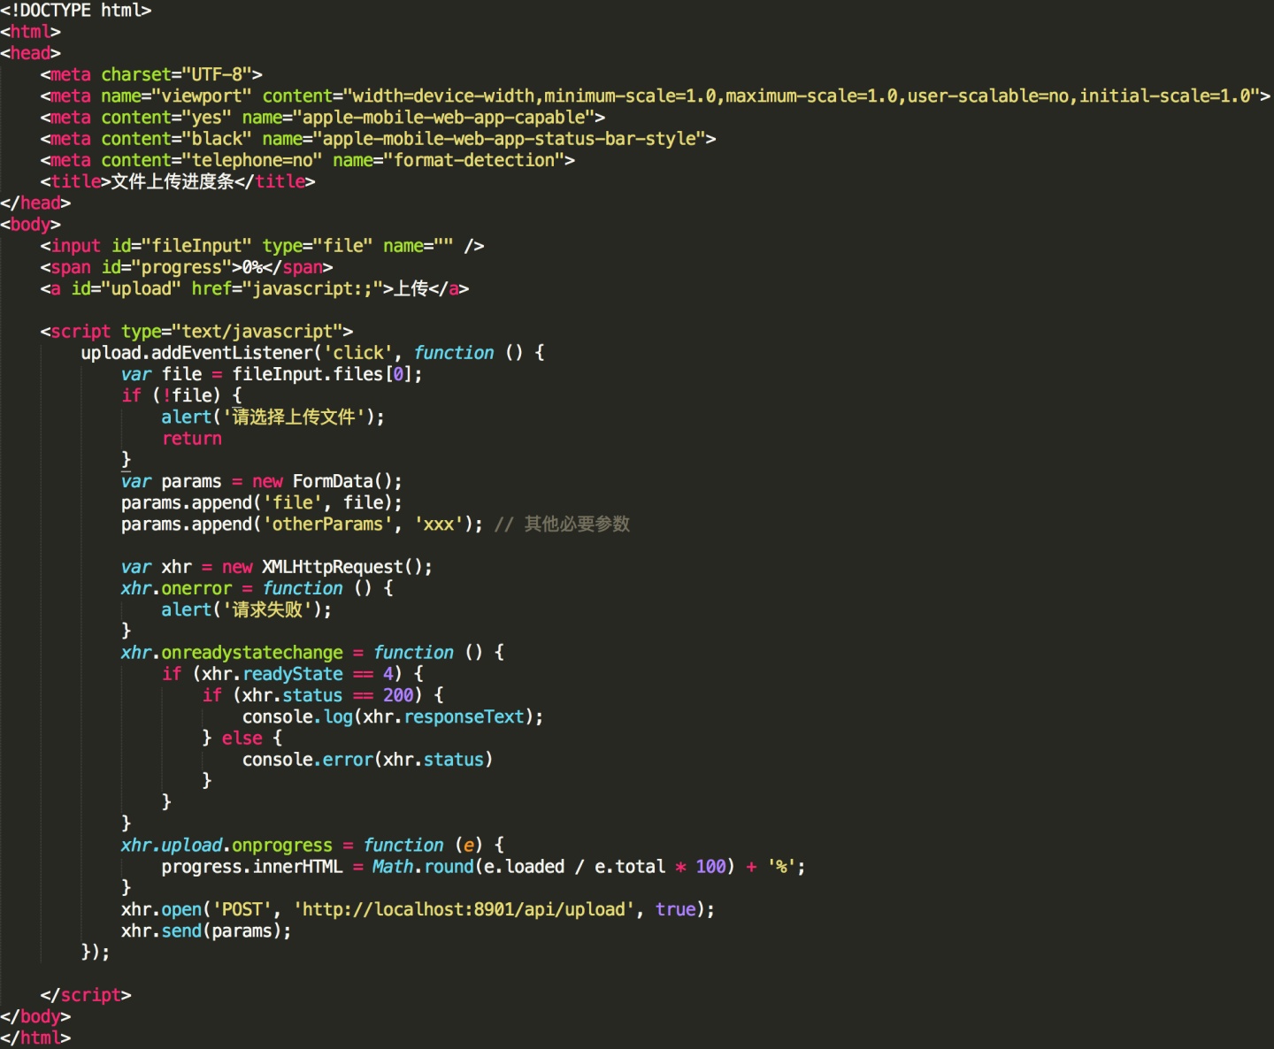Click the comment 其他必要参数
Viewport: 1274px width, 1049px height.
pos(577,524)
